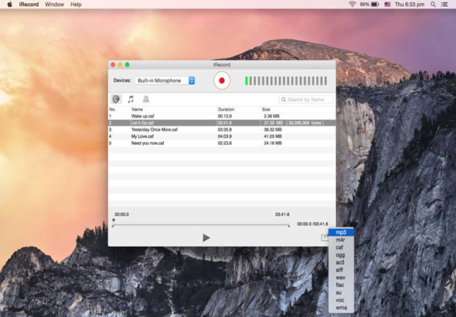Choose wma export format

(x=341, y=308)
